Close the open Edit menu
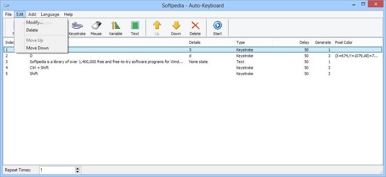 (20, 14)
